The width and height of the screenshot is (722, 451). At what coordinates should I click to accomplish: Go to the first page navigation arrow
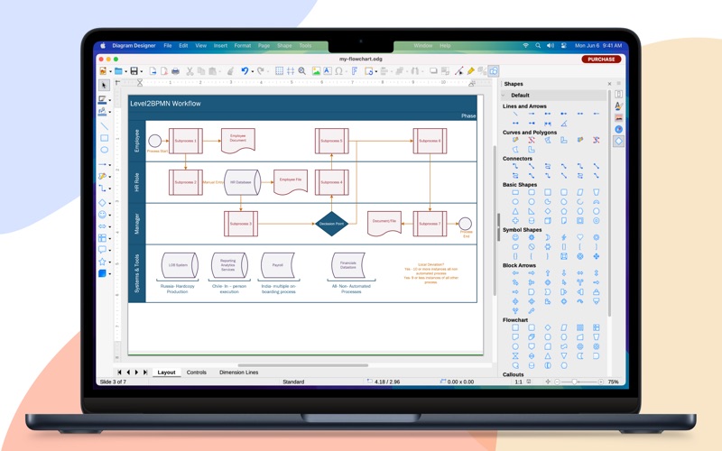pyautogui.click(x=119, y=373)
